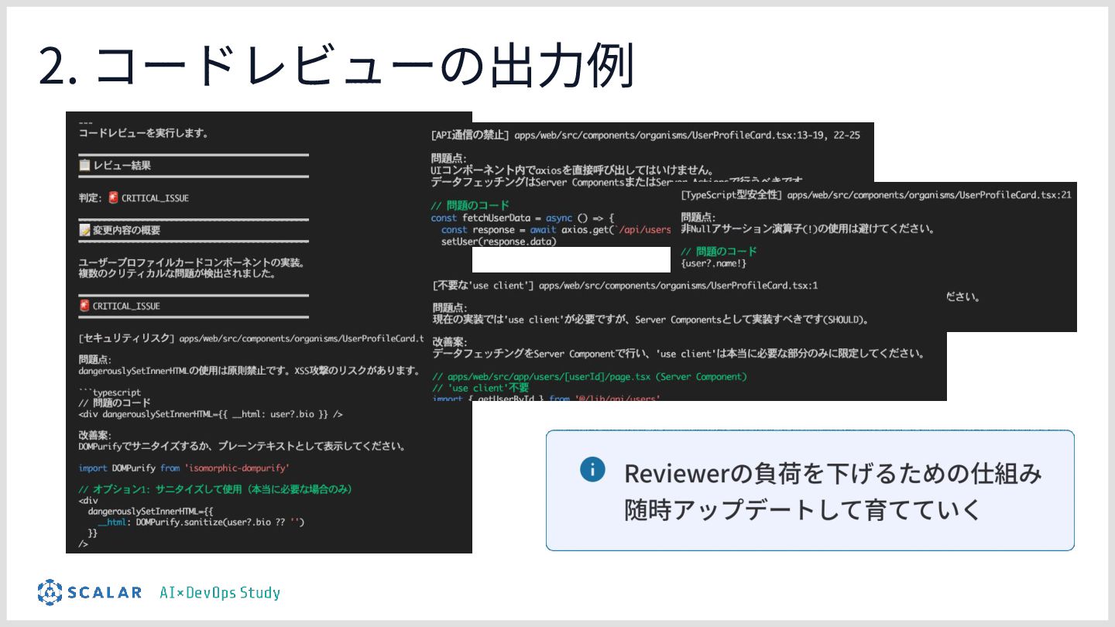Click the [API通信の禁止] header line
The height and width of the screenshot is (627, 1115).
tap(645, 135)
